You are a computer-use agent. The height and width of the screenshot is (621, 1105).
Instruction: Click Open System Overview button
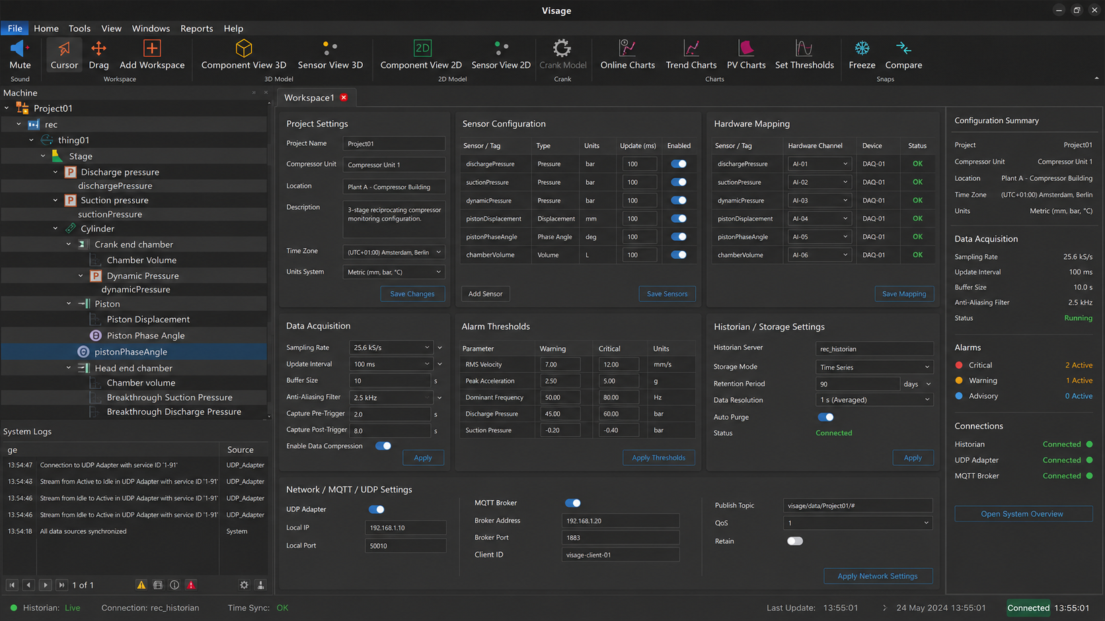(1023, 514)
